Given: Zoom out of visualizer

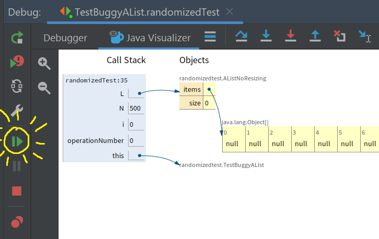Looking at the screenshot, I should tap(45, 89).
